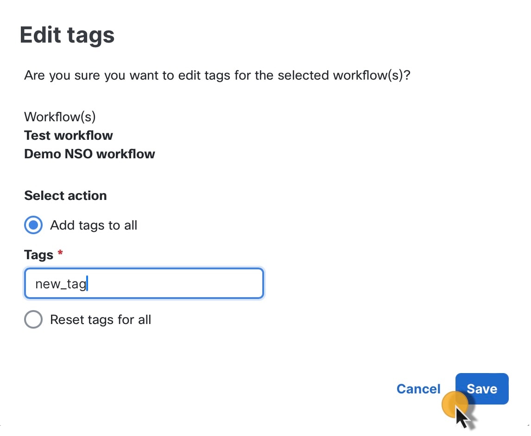Click the 'Edit tags' dialog heading
Viewport: 531px width, 436px height.
[x=67, y=35]
